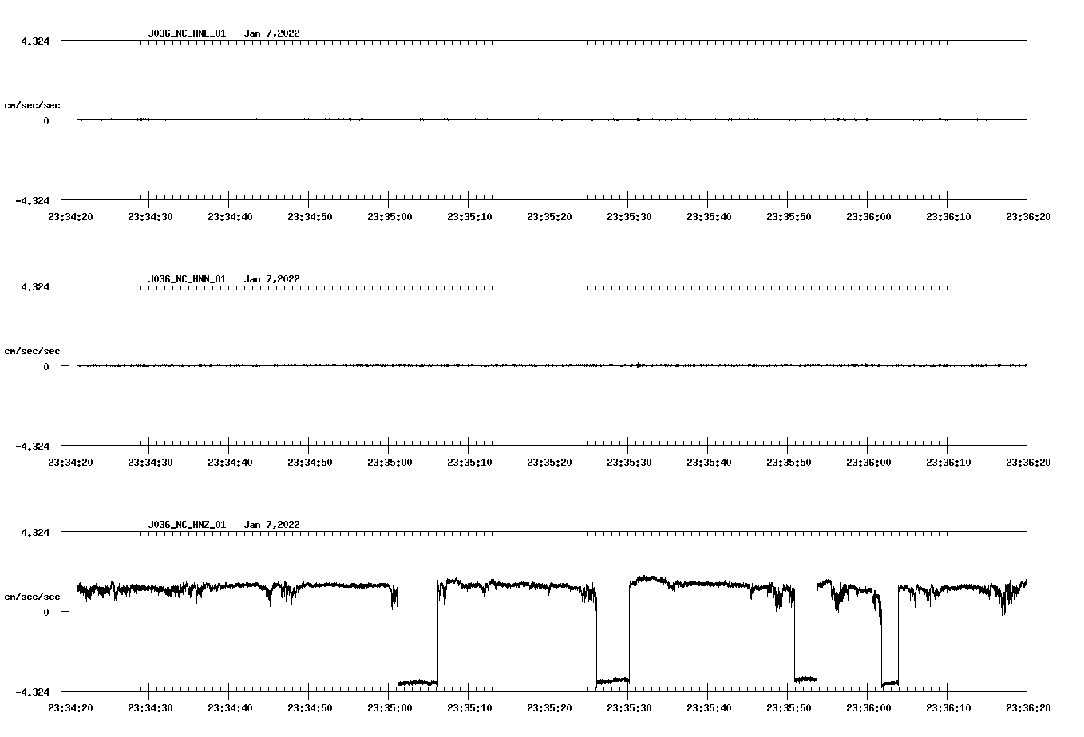The height and width of the screenshot is (737, 1084).
Task: Click the 4.324 upper axis value on HNZ plot
Action: point(35,532)
